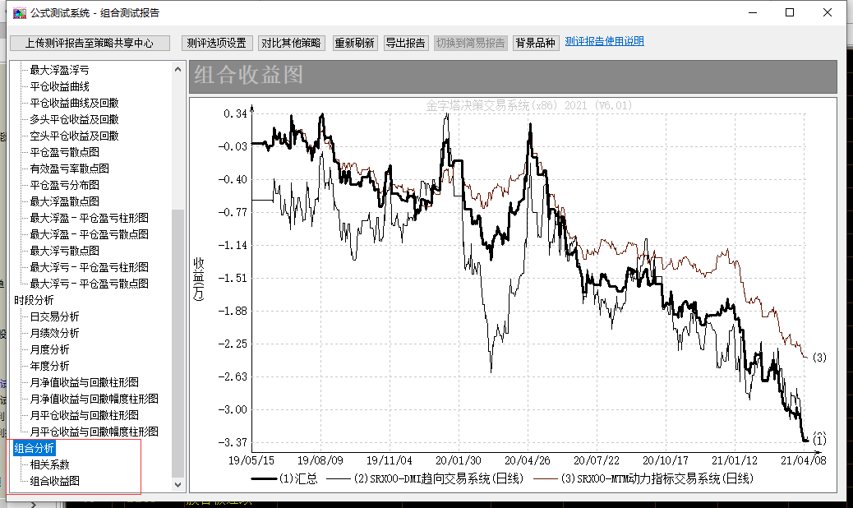Click the 20/01/30 date on the x-axis
Viewport: 853px width, 508px height.
pos(459,460)
